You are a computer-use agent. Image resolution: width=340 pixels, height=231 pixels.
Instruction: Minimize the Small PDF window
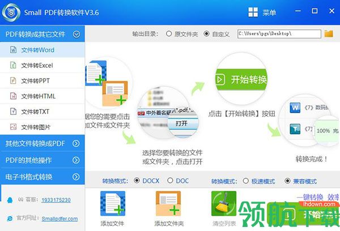pos(298,11)
